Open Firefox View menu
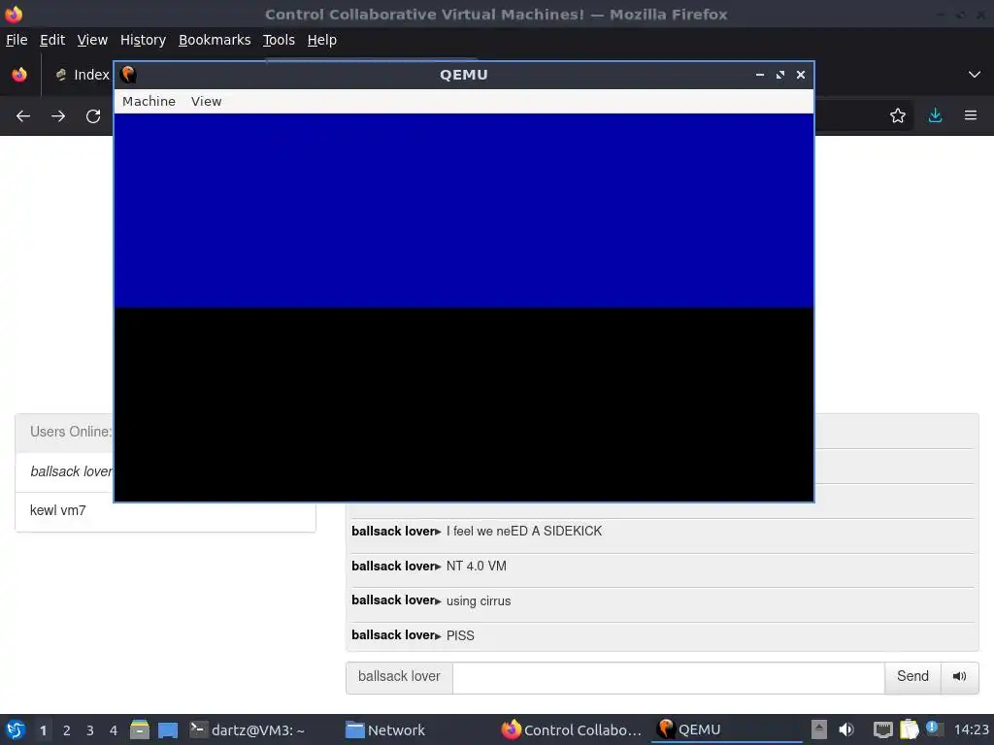This screenshot has height=745, width=994. 92,40
